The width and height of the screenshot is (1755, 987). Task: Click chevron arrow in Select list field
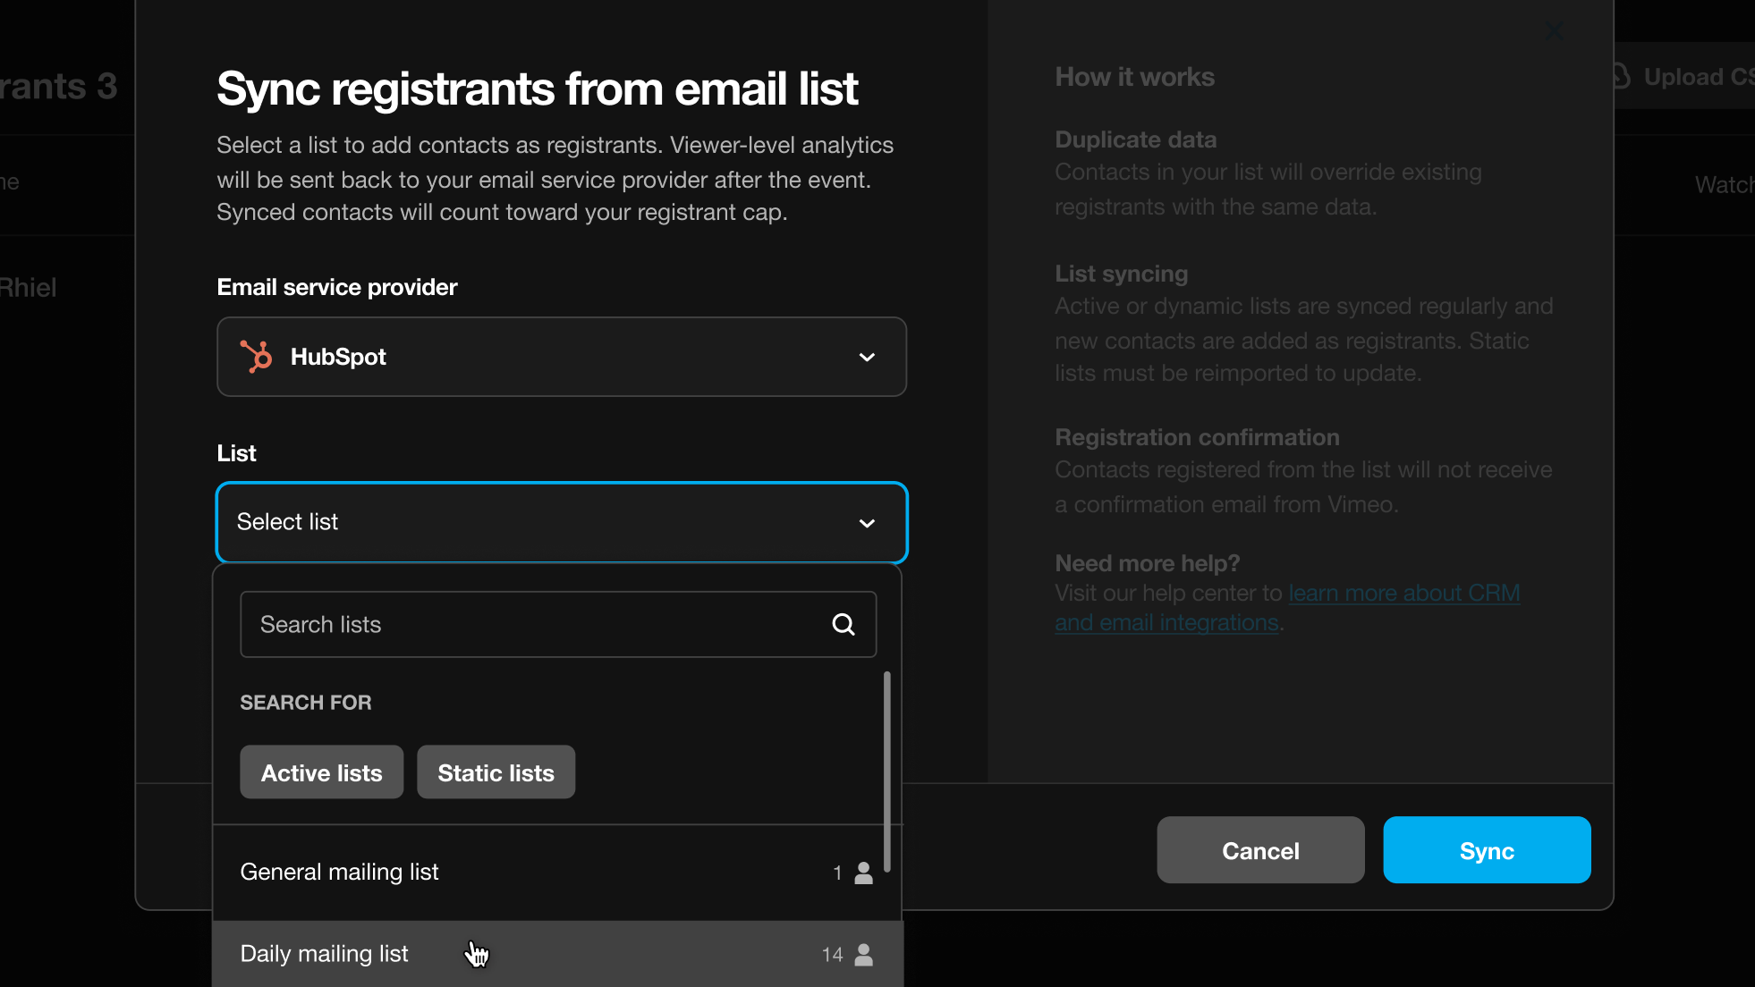(x=867, y=523)
